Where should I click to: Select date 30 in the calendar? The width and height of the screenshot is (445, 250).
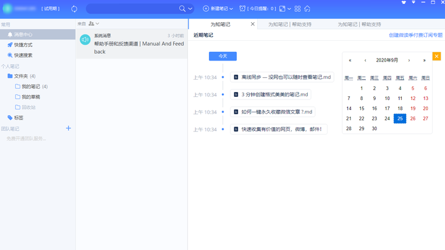coord(375,128)
